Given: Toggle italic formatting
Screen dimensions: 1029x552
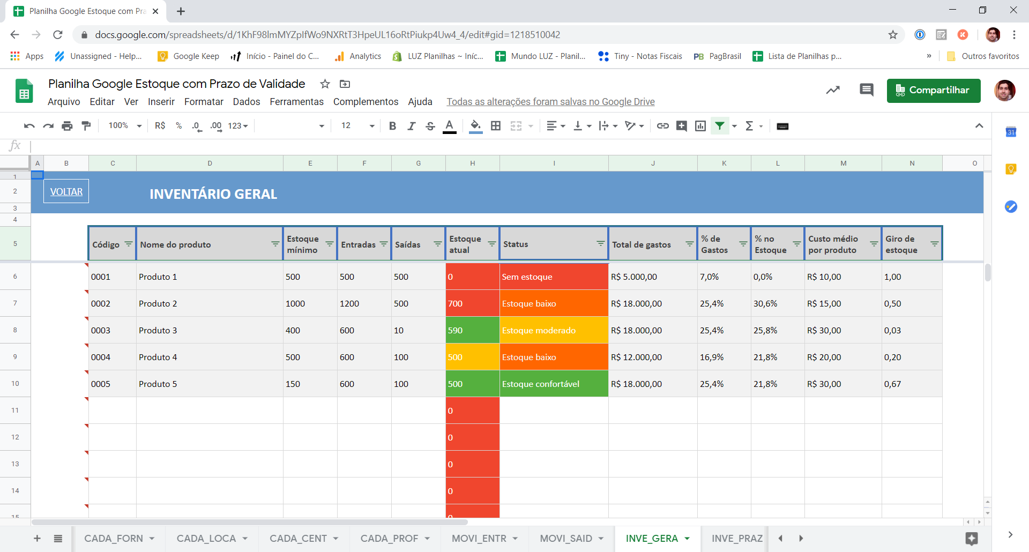Looking at the screenshot, I should coord(412,126).
